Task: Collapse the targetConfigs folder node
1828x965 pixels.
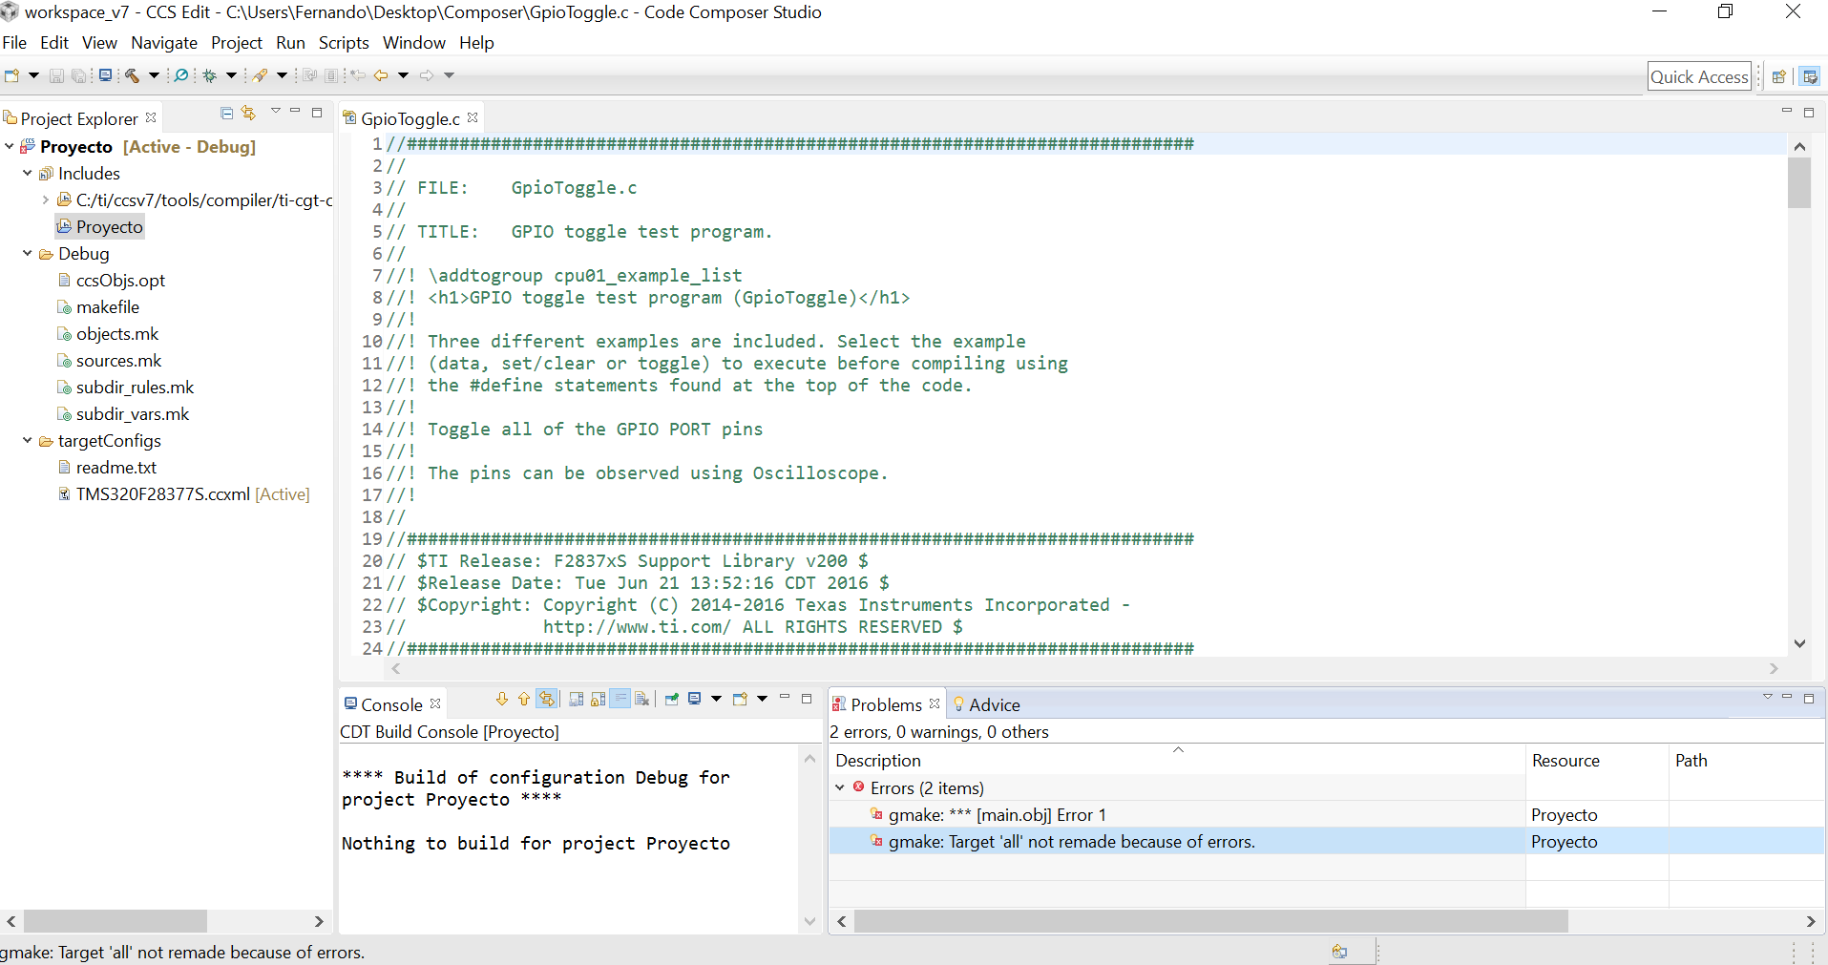Action: [28, 440]
